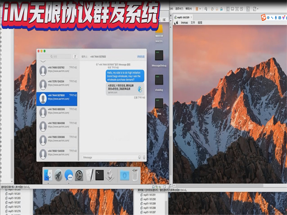Launch Launchpad rocket icon in Dock
This screenshot has width=287, height=215.
58,175
